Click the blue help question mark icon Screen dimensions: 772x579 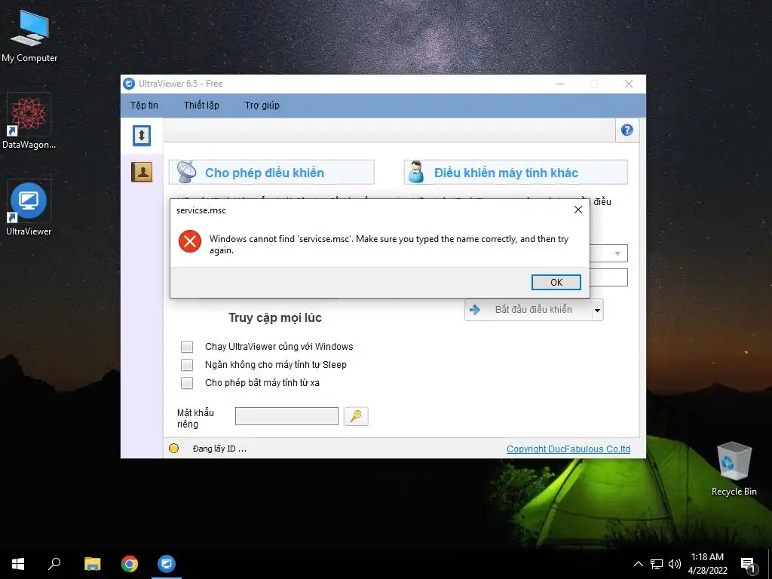(x=626, y=130)
